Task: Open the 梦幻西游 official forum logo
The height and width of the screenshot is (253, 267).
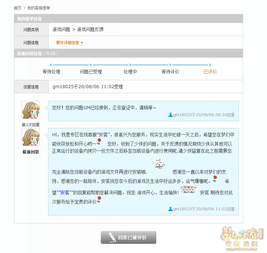Action: pos(242,239)
